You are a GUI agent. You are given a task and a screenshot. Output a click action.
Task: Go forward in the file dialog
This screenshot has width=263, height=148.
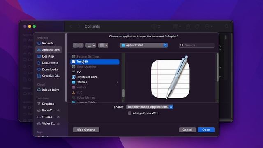pos(81,45)
